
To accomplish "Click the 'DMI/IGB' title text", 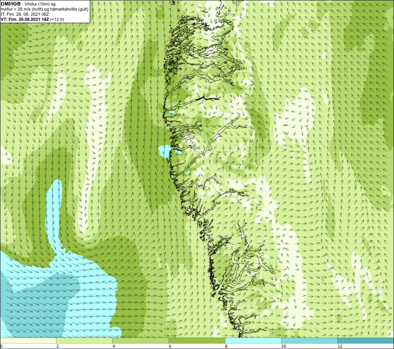I will click(x=11, y=4).
